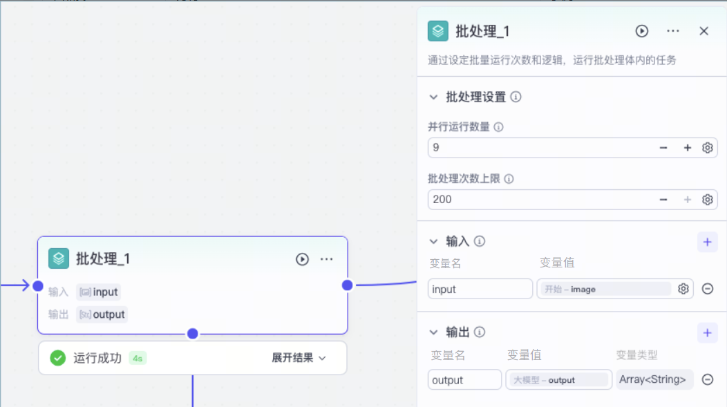This screenshot has height=407, width=727.
Task: Open more options on canvas 批处理_1 node
Action: [326, 259]
